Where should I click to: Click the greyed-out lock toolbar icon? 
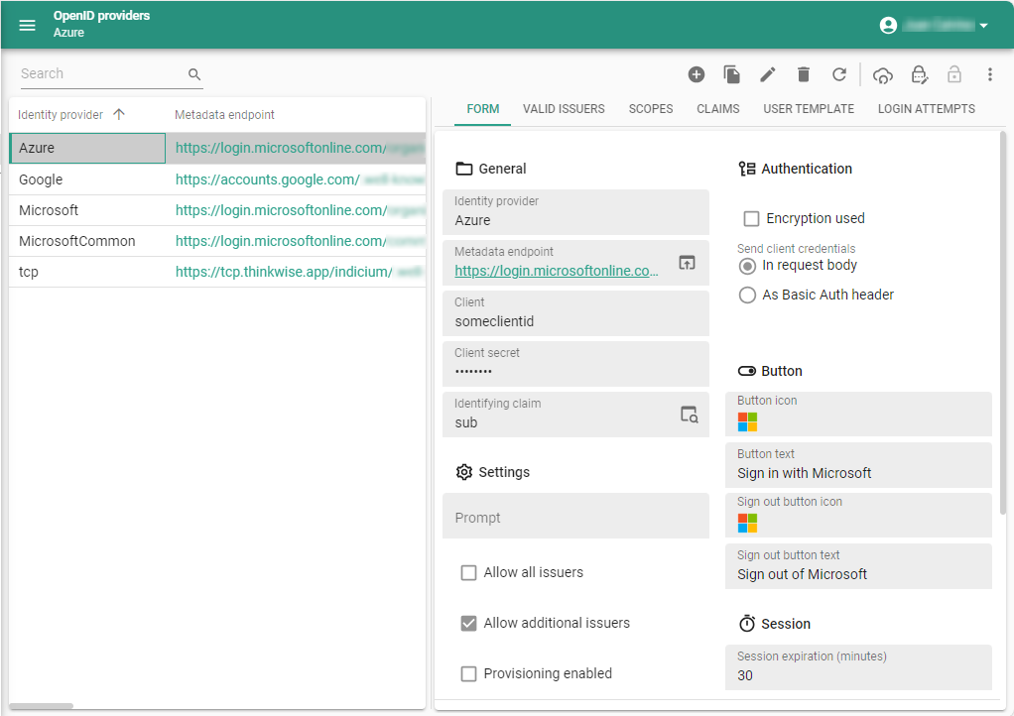[x=953, y=74]
